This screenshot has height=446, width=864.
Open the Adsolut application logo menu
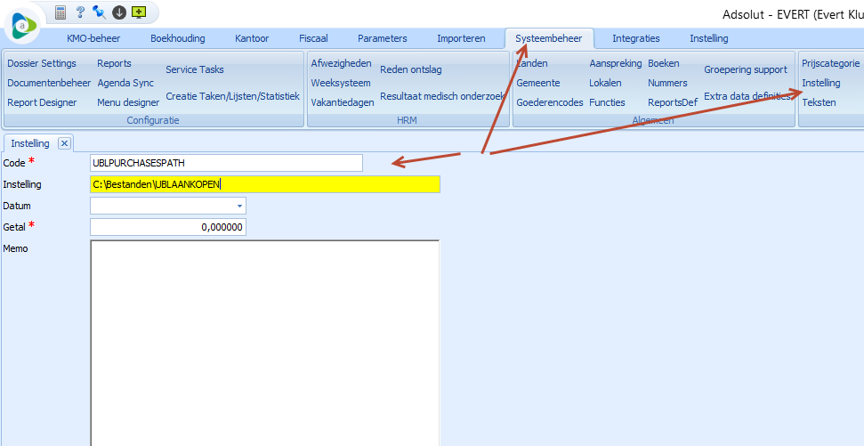[x=23, y=26]
